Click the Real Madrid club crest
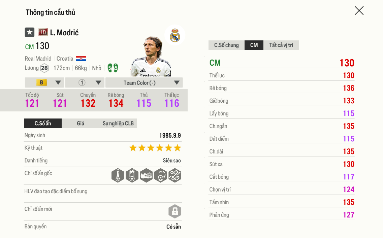The width and height of the screenshot is (383, 238). pos(175,35)
